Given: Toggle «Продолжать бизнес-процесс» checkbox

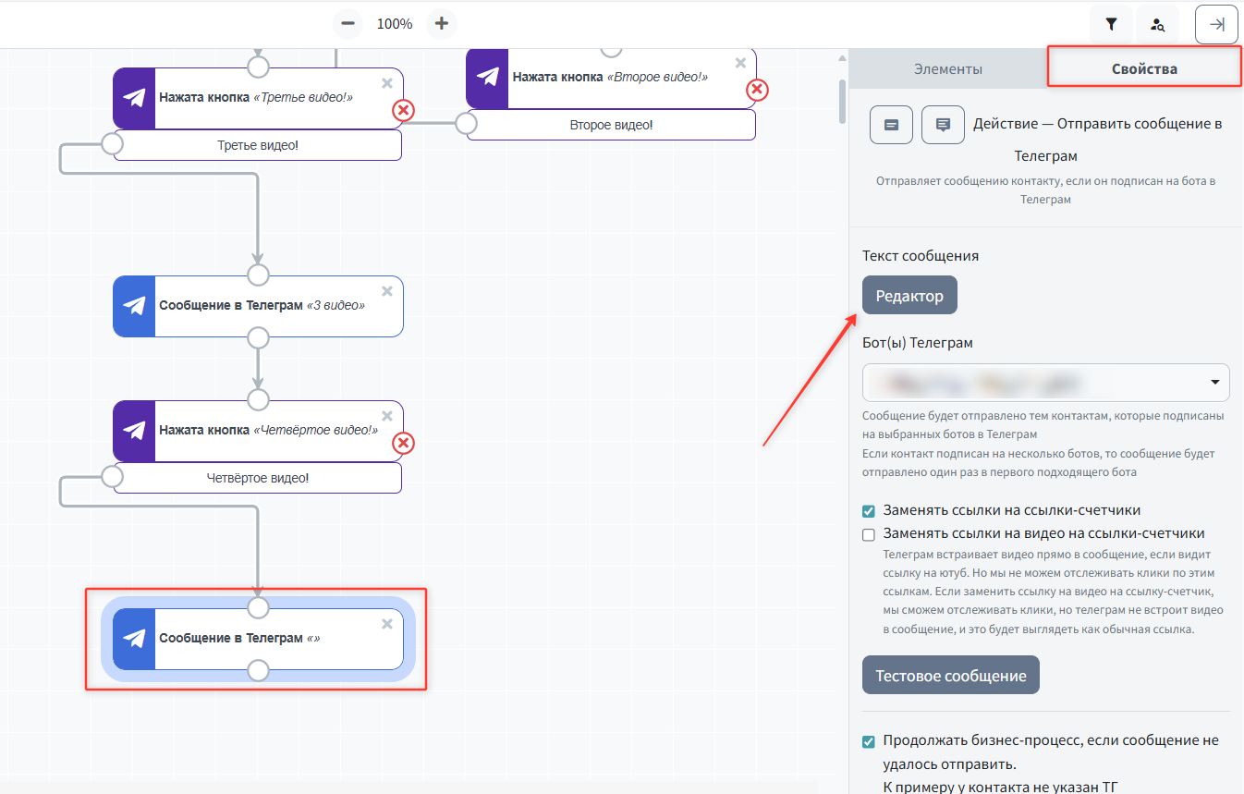Looking at the screenshot, I should tap(869, 741).
